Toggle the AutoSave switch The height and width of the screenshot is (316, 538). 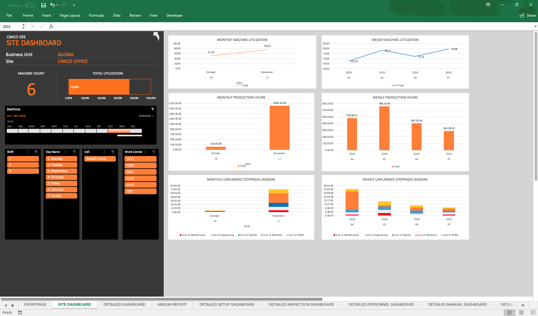pyautogui.click(x=31, y=5)
